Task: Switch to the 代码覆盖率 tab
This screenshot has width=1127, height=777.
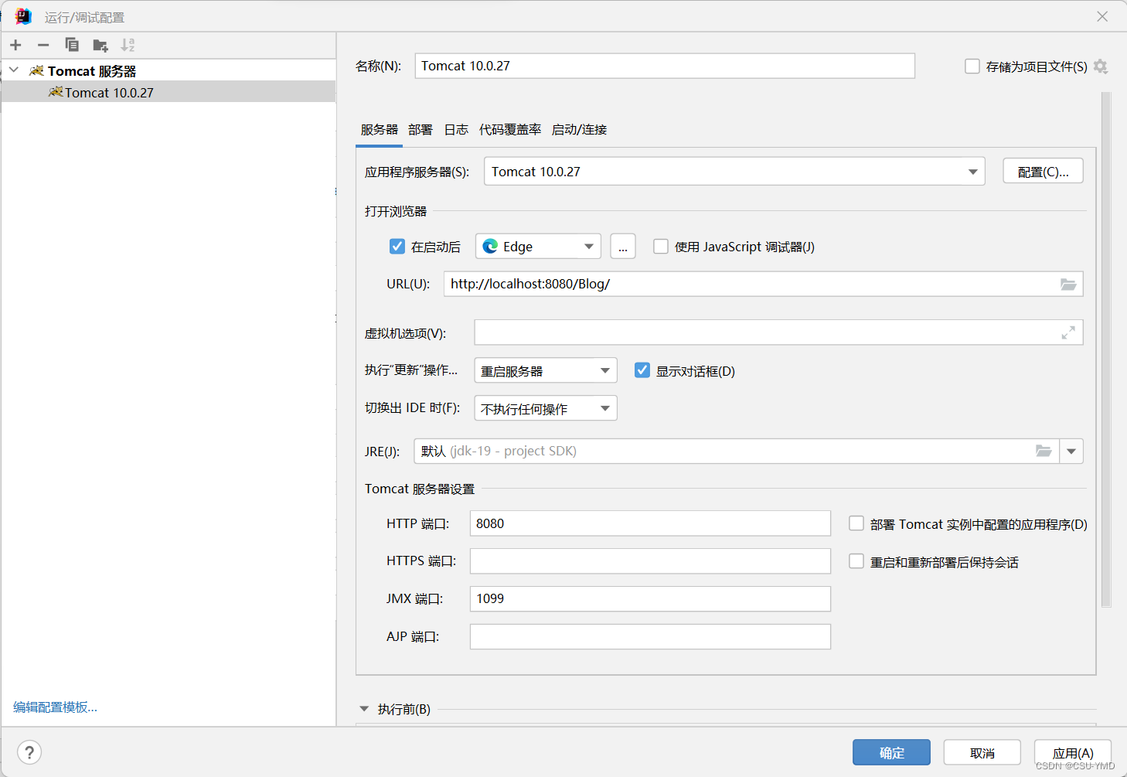Action: [510, 130]
